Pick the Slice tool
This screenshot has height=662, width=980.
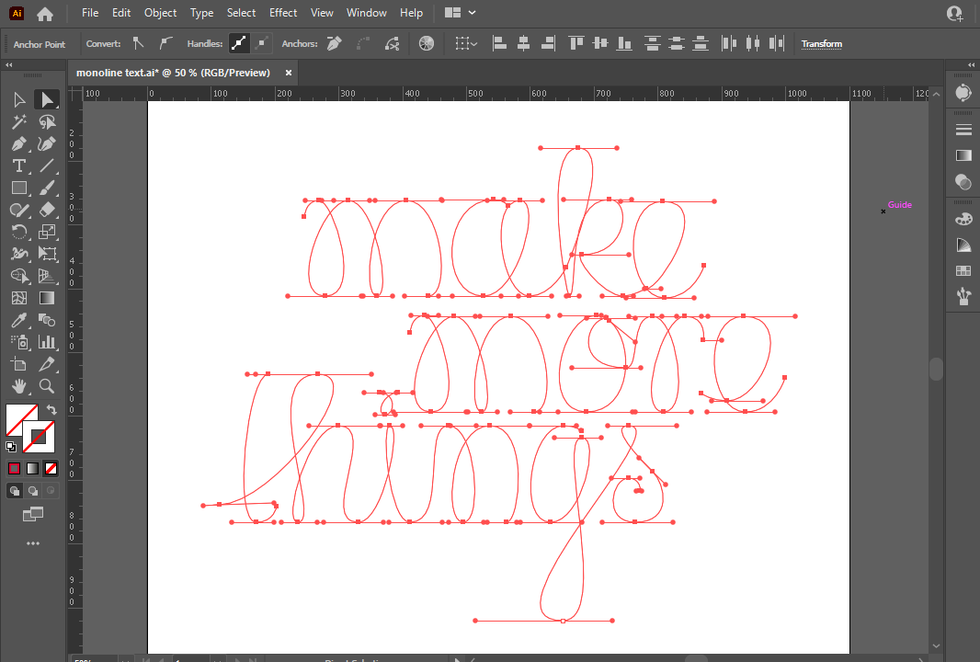tap(47, 364)
